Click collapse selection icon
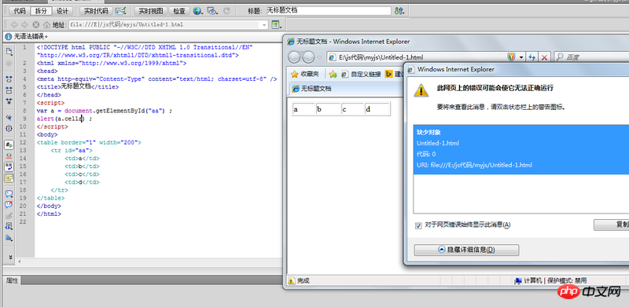Screen dimensions: 629x307 [x=9, y=90]
